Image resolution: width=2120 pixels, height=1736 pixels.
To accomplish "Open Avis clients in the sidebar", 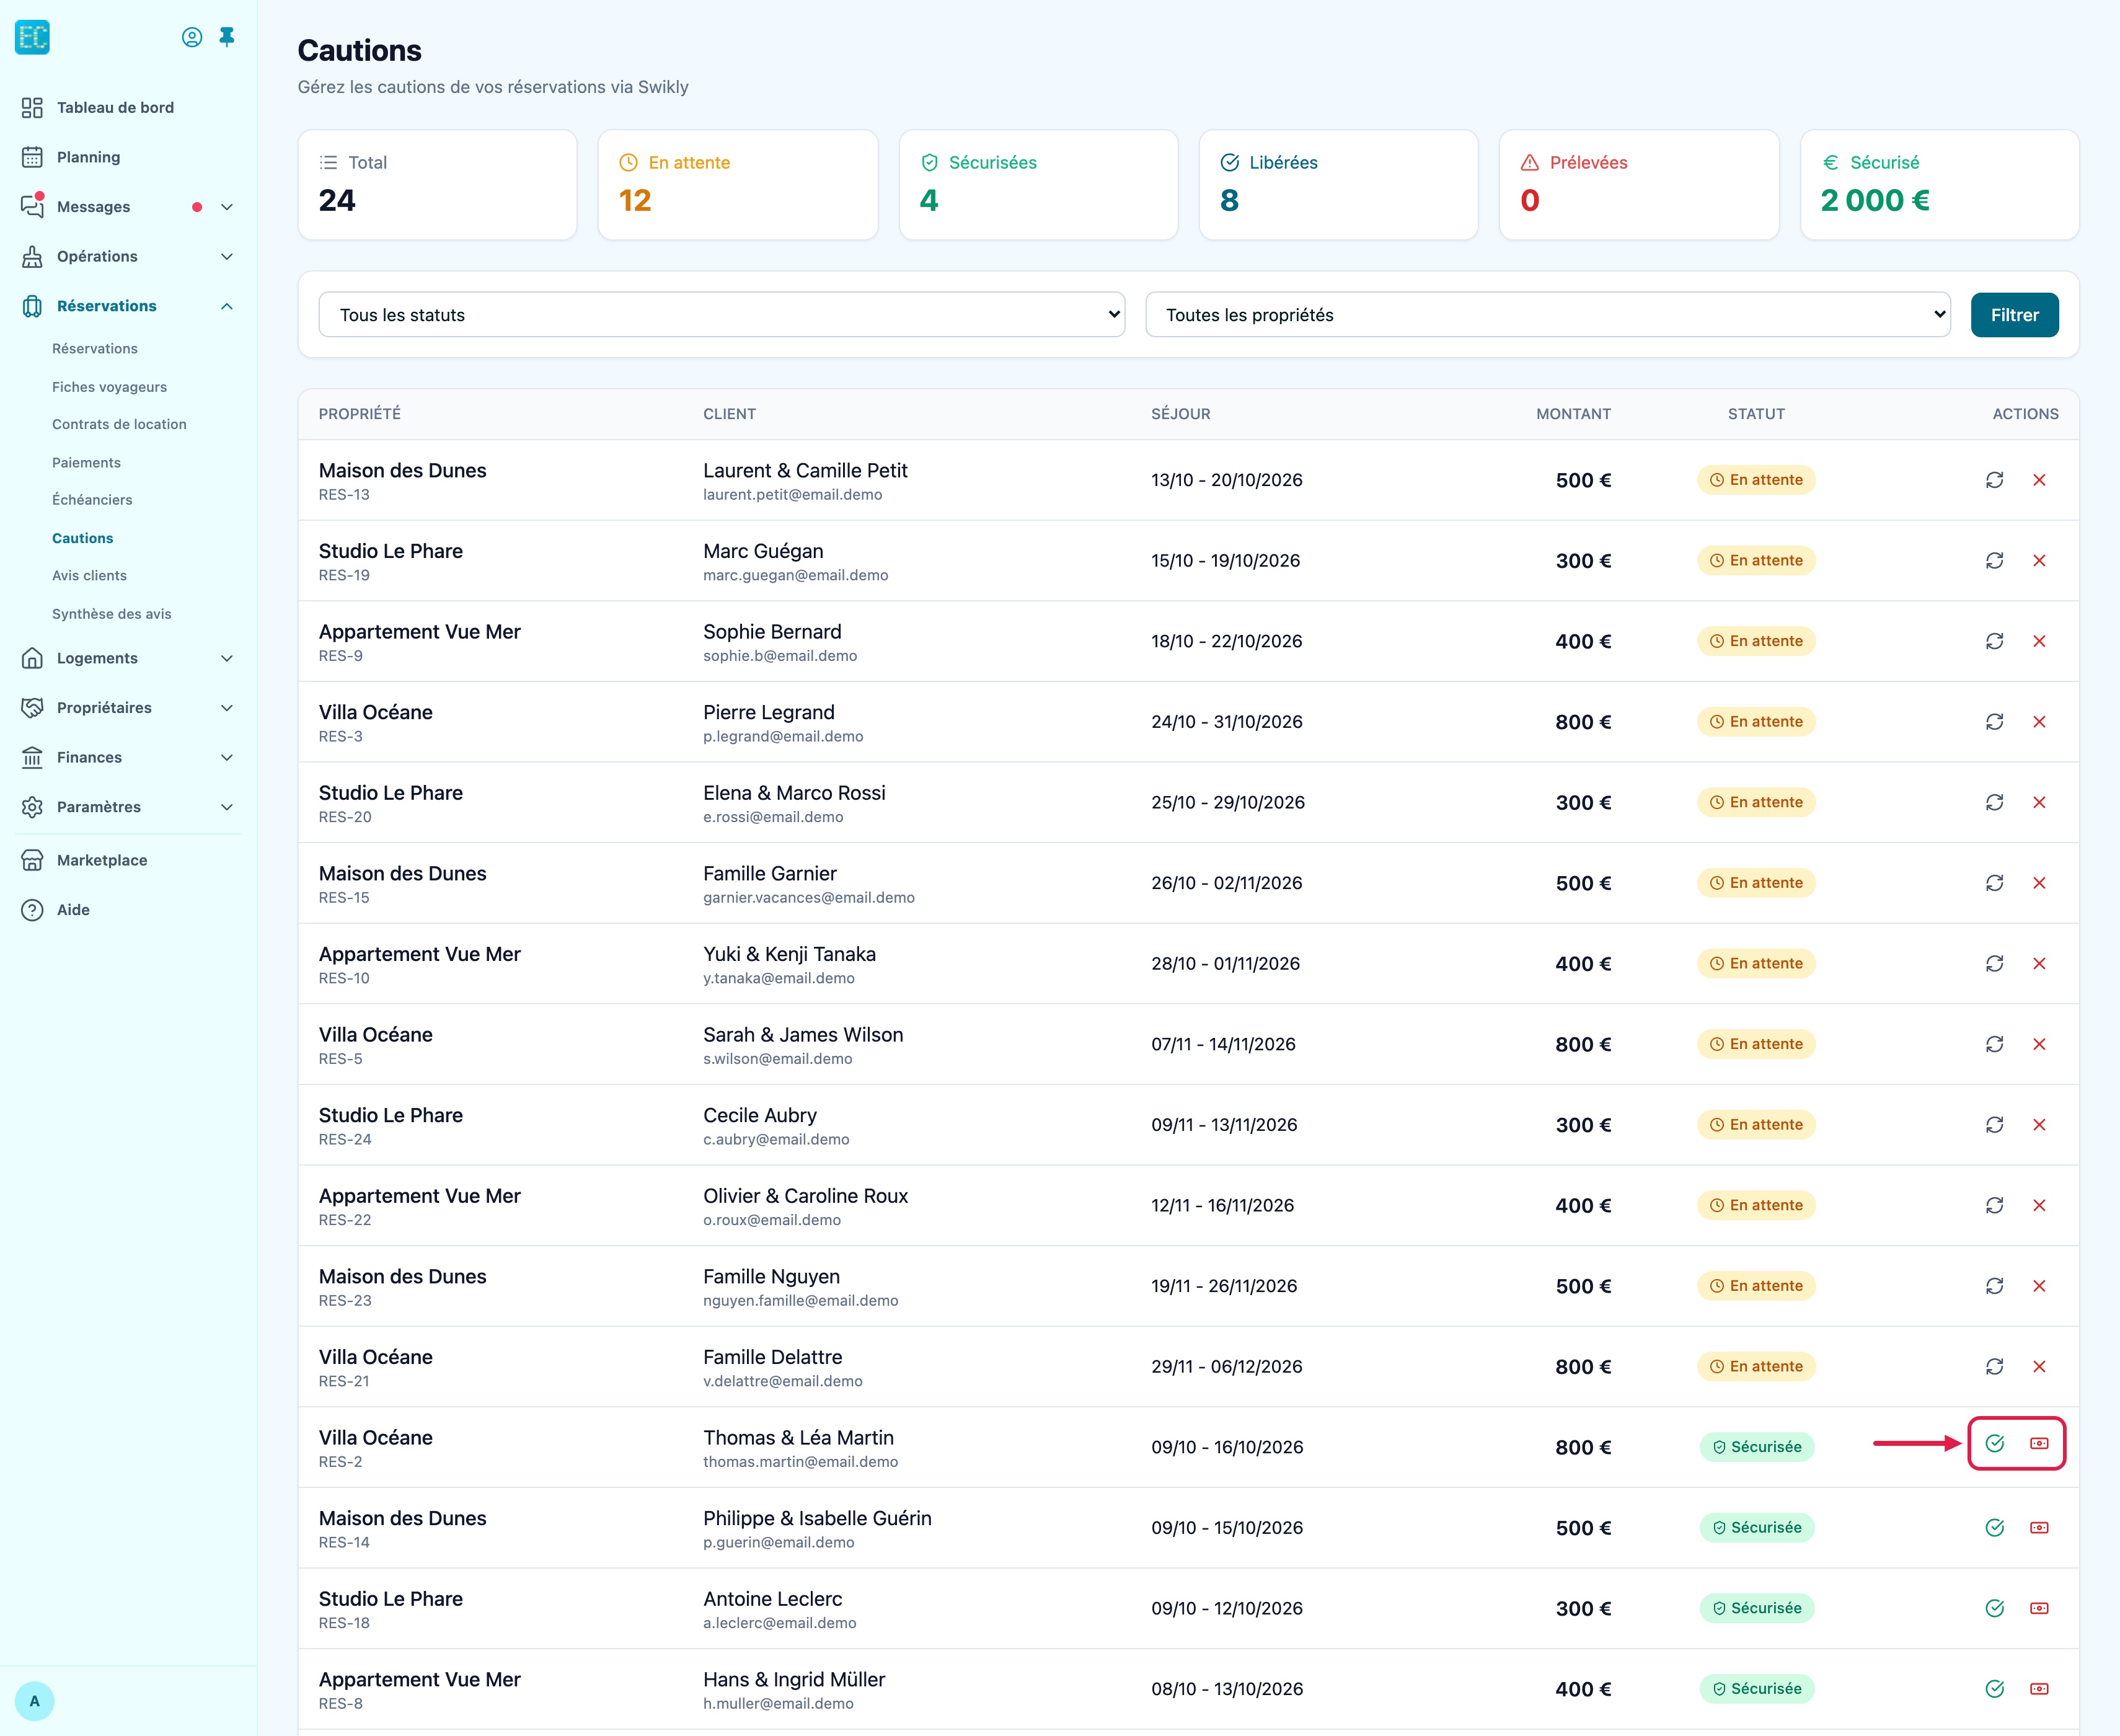I will coord(89,576).
